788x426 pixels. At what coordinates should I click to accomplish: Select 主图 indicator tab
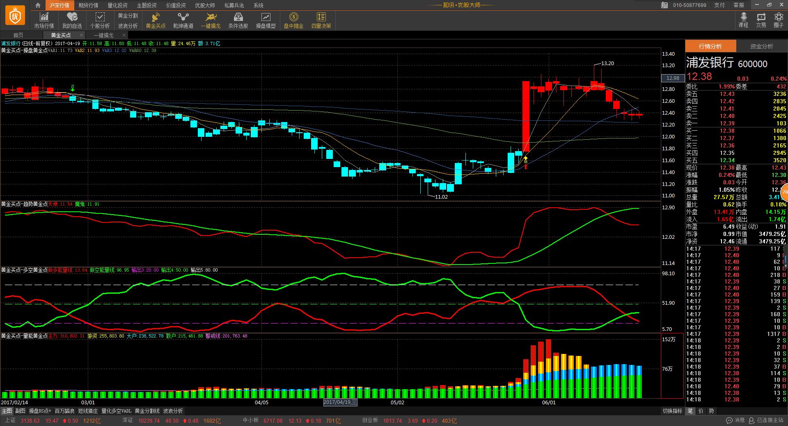(x=7, y=411)
